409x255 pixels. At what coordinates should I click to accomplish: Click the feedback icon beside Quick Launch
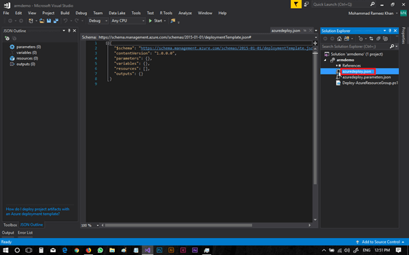coord(306,4)
